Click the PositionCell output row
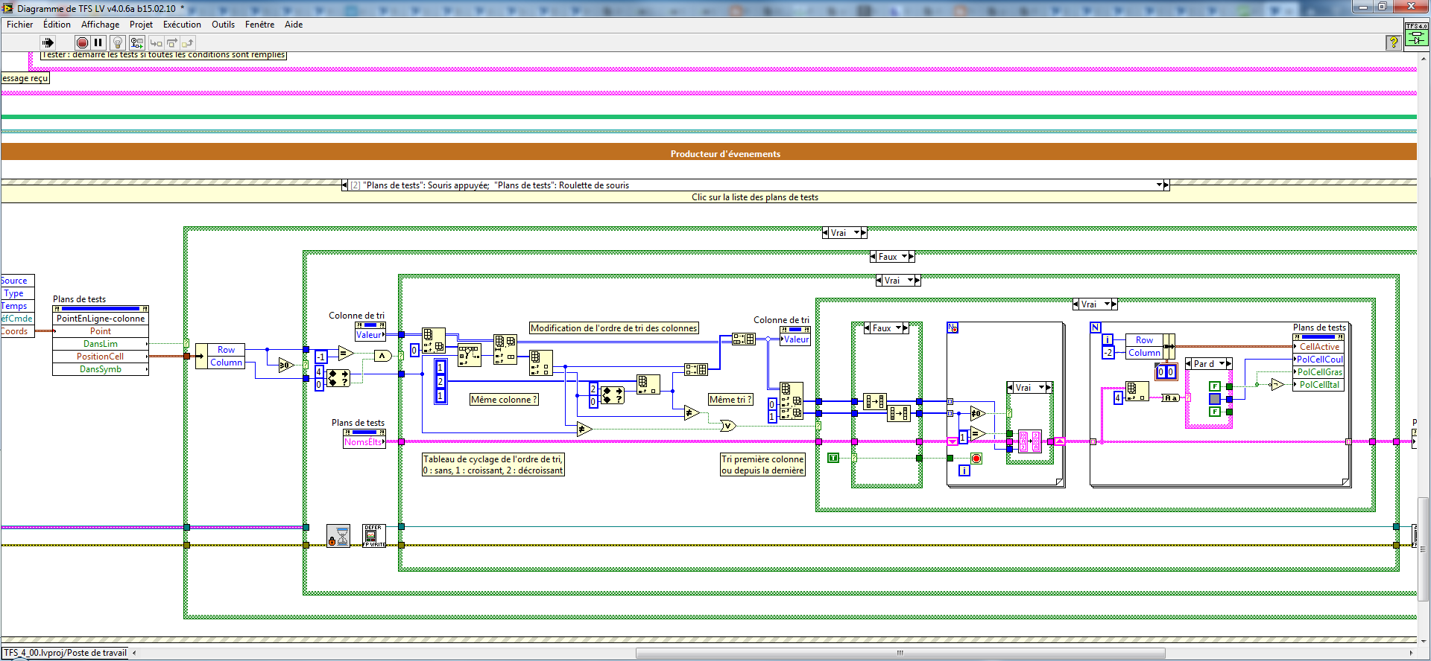The width and height of the screenshot is (1431, 661). 101,357
